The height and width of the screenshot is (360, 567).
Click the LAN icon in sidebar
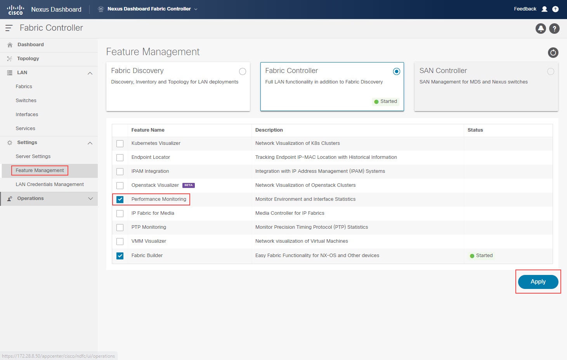tap(10, 73)
